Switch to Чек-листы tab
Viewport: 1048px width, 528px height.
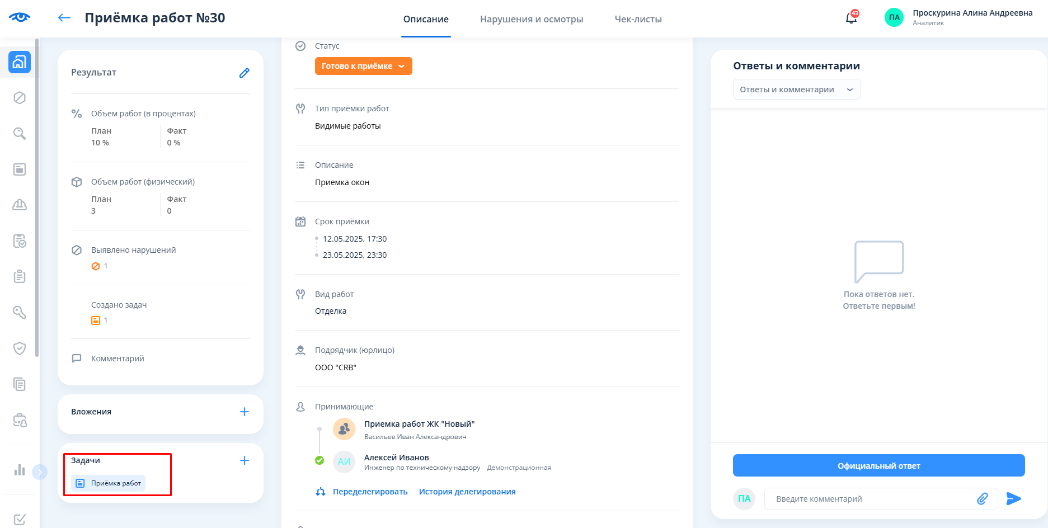coord(638,19)
